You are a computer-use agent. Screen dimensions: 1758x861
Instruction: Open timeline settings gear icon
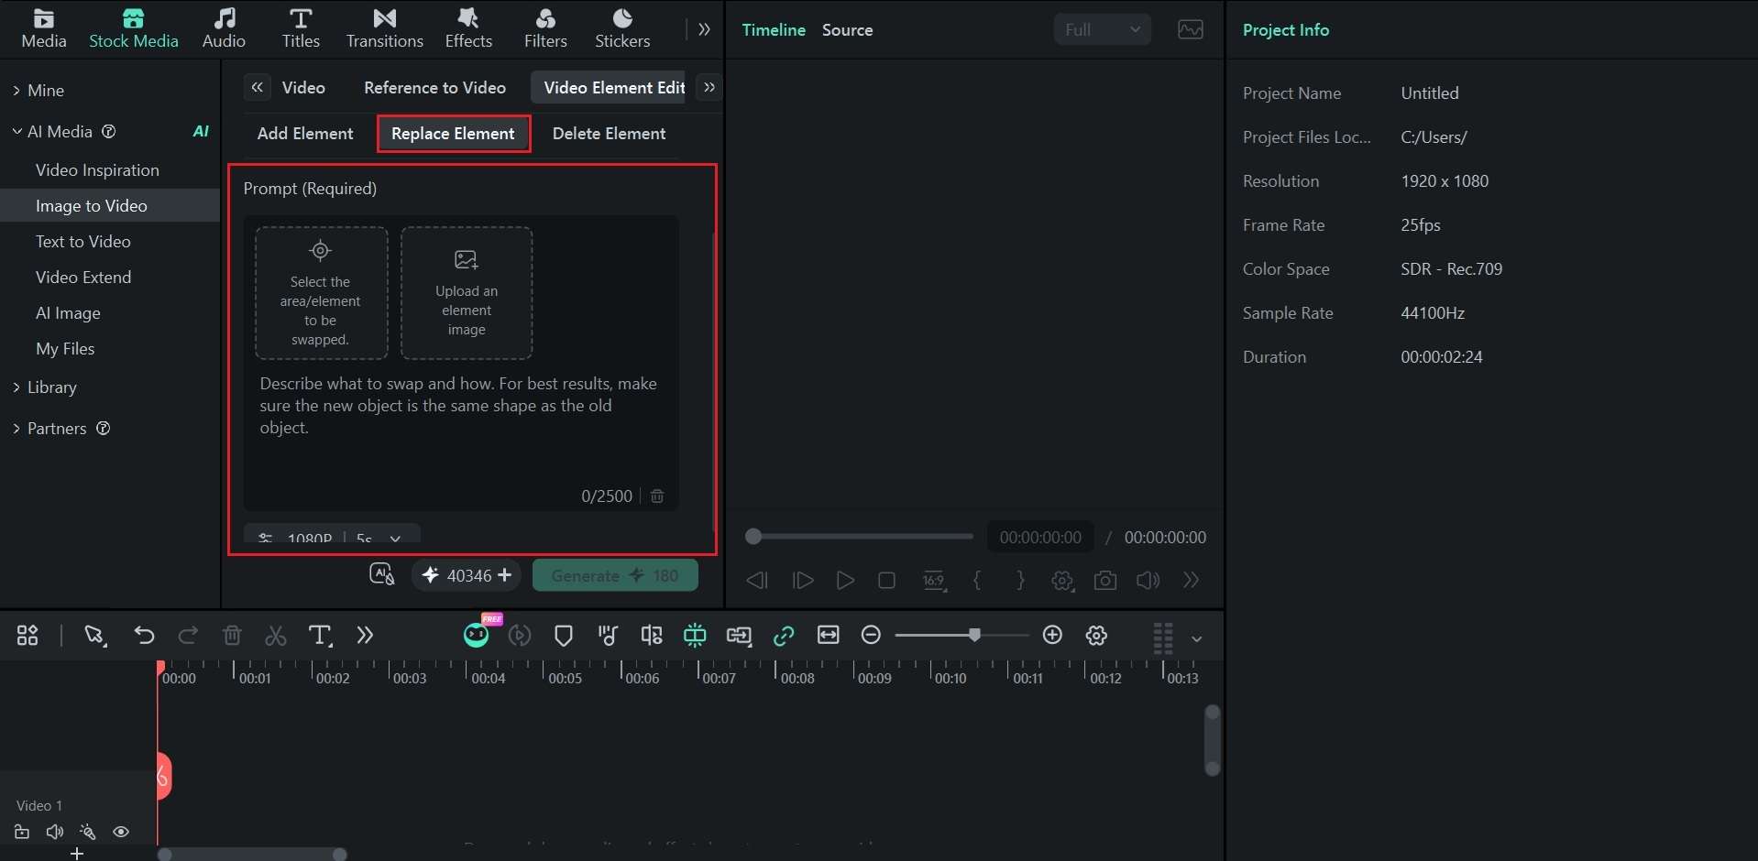click(1096, 635)
